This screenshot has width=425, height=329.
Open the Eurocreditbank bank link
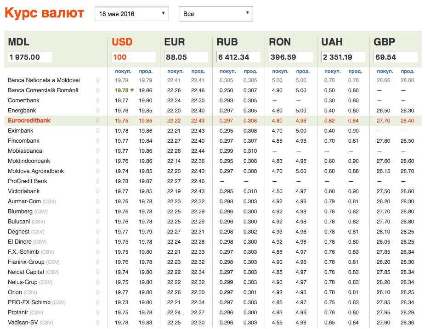[29, 121]
